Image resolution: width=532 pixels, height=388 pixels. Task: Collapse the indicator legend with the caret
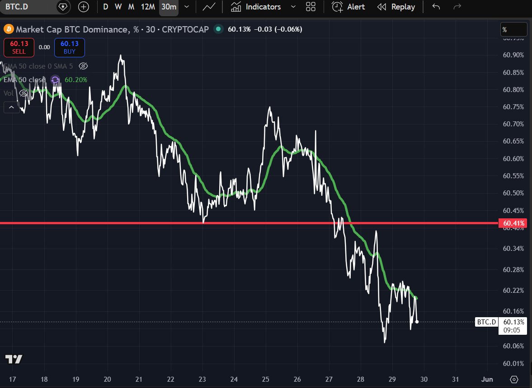12,107
